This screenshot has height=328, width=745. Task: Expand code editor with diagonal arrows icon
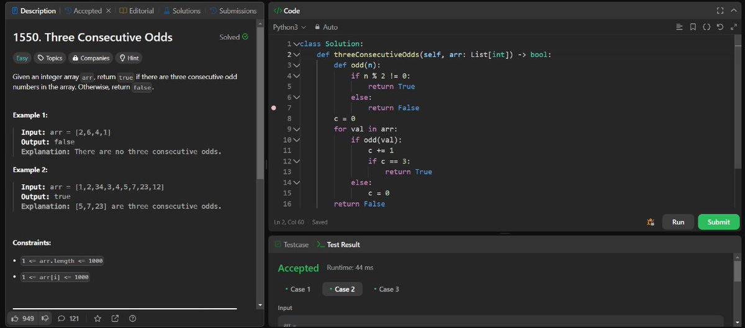[734, 27]
